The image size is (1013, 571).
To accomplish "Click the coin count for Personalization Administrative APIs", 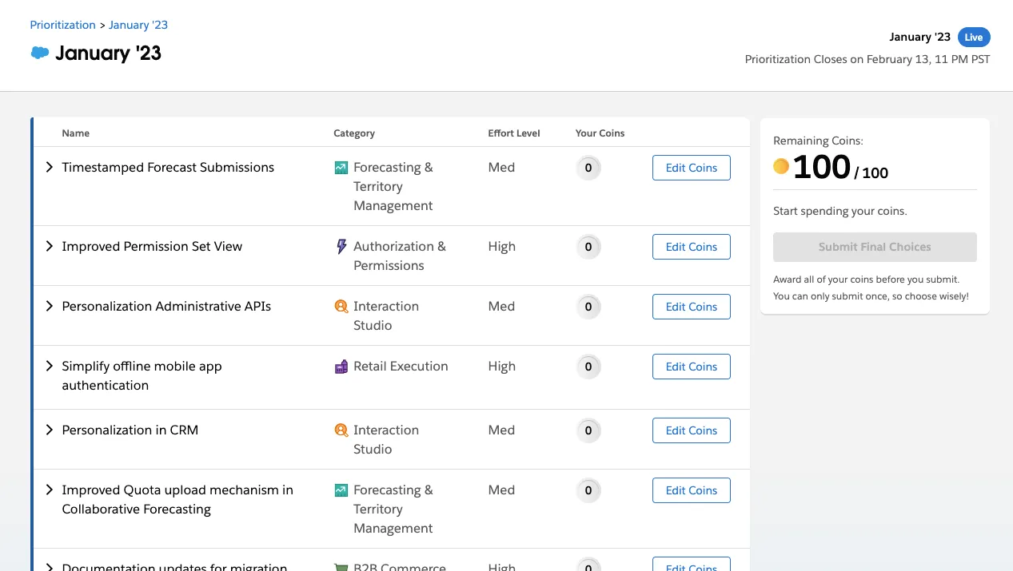I will (588, 307).
